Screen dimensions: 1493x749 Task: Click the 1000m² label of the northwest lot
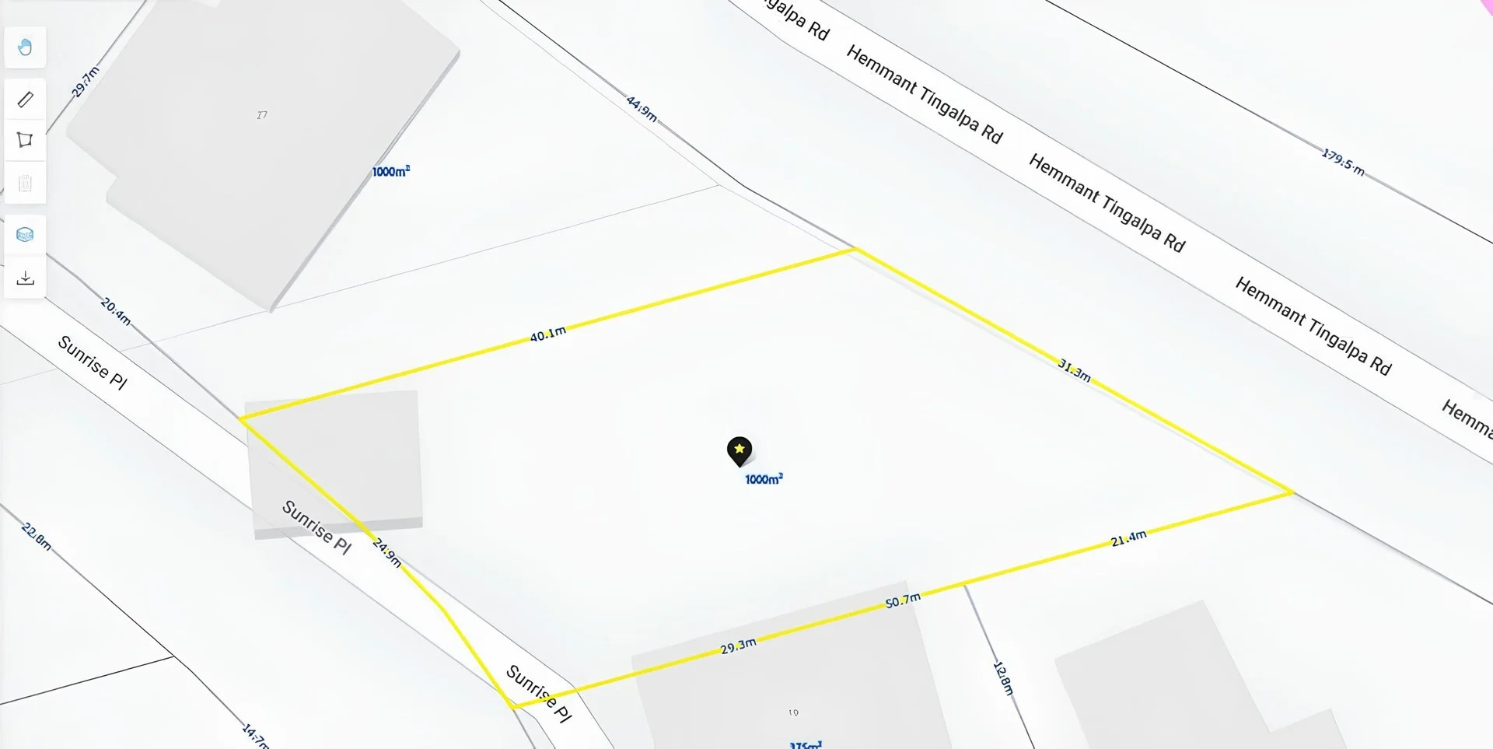point(391,171)
